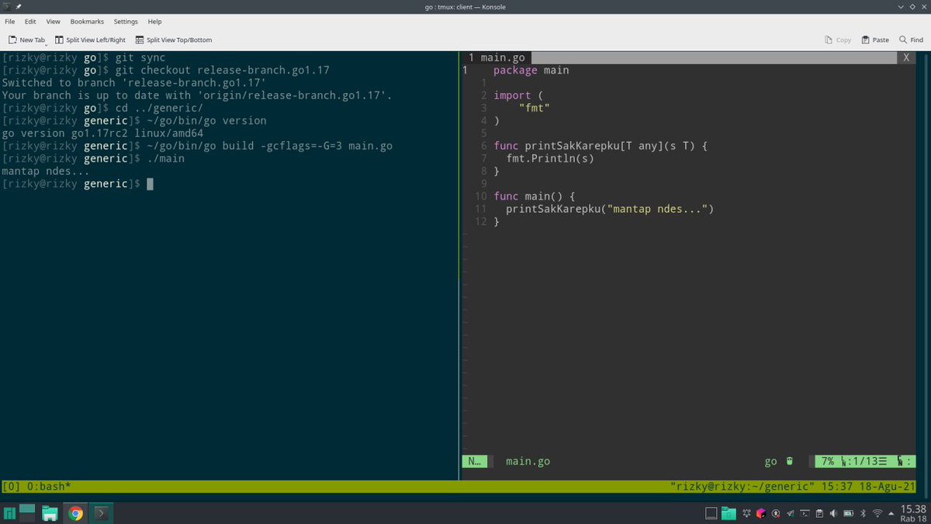931x524 pixels.
Task: Click Split View Top/Bottom in toolbar
Action: [173, 40]
